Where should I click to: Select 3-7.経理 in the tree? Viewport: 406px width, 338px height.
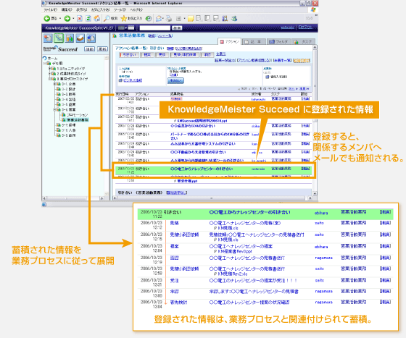click(69, 125)
